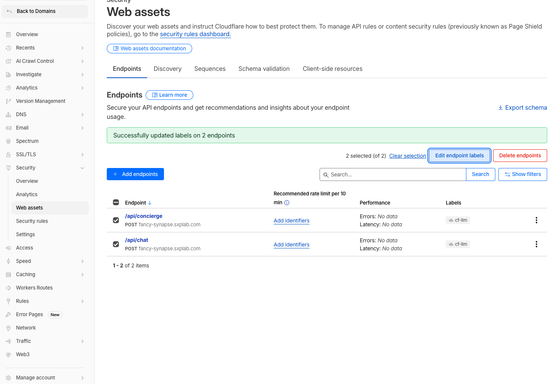This screenshot has width=551, height=384.
Task: Click the Workers Routes icon
Action: click(8, 288)
